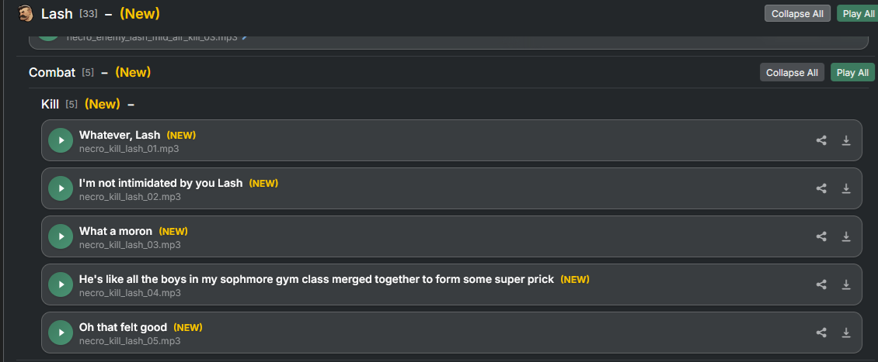Collapse the Kill subsection using its dash
Image resolution: width=878 pixels, height=362 pixels.
[131, 104]
